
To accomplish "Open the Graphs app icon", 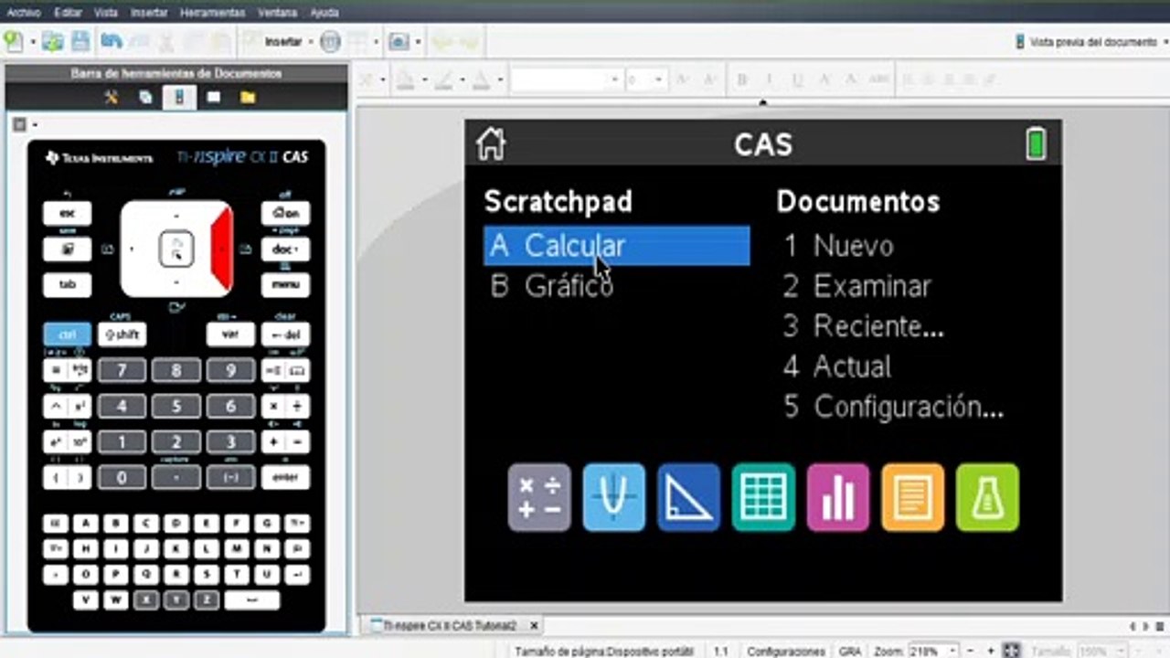I will 614,497.
